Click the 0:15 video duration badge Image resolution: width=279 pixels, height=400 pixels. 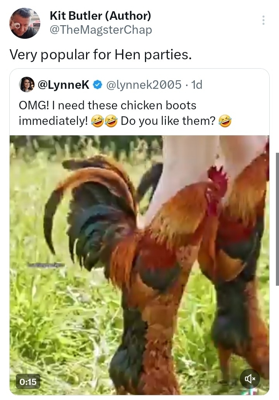coord(28,382)
